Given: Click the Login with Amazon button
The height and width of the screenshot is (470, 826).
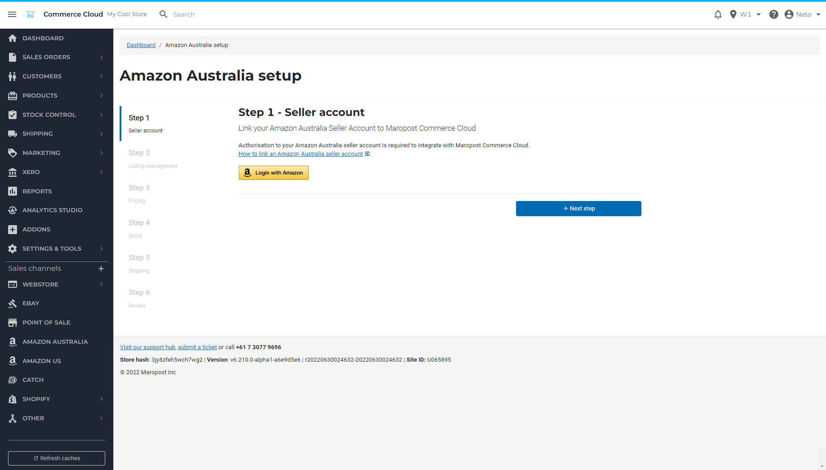Looking at the screenshot, I should tap(274, 173).
